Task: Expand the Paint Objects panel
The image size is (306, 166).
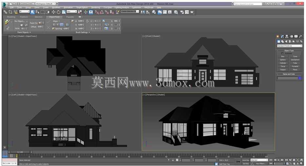Action: 24,32
